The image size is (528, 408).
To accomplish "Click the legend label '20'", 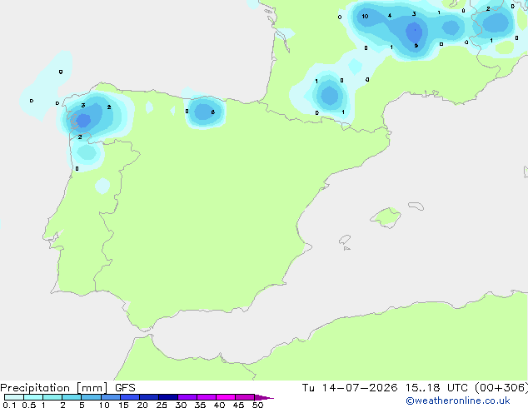I will [142, 405].
